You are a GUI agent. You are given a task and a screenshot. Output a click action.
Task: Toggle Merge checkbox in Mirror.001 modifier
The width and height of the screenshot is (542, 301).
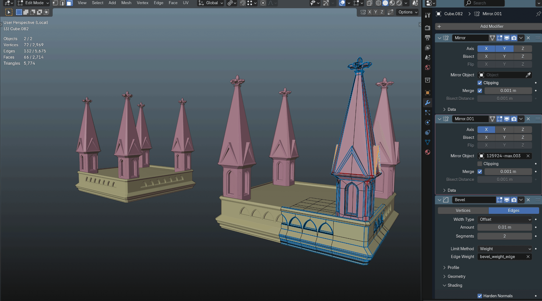(x=480, y=172)
